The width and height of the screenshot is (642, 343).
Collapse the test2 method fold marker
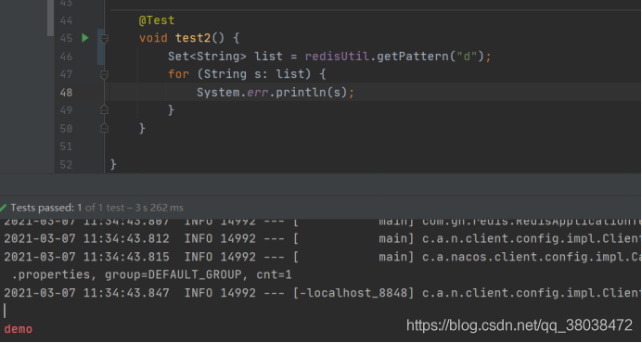coord(105,39)
